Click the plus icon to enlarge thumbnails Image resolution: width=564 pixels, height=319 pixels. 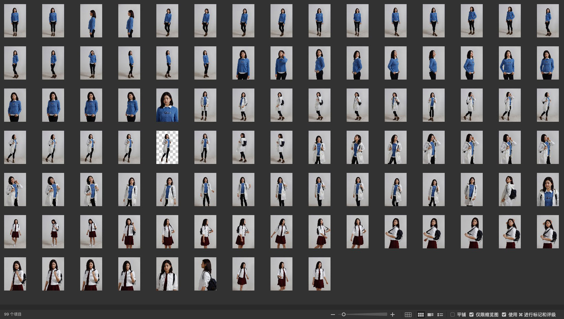393,315
